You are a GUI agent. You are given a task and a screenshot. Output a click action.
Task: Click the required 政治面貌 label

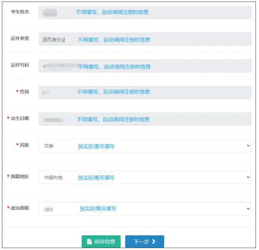[x=20, y=208]
